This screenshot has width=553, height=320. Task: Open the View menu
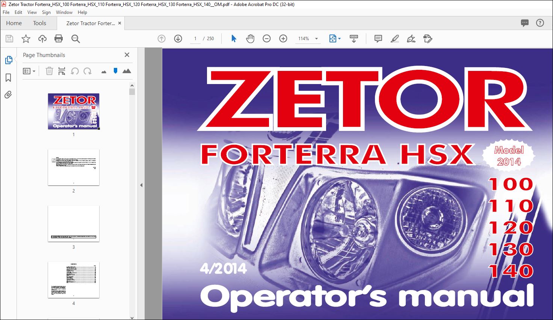click(x=32, y=12)
